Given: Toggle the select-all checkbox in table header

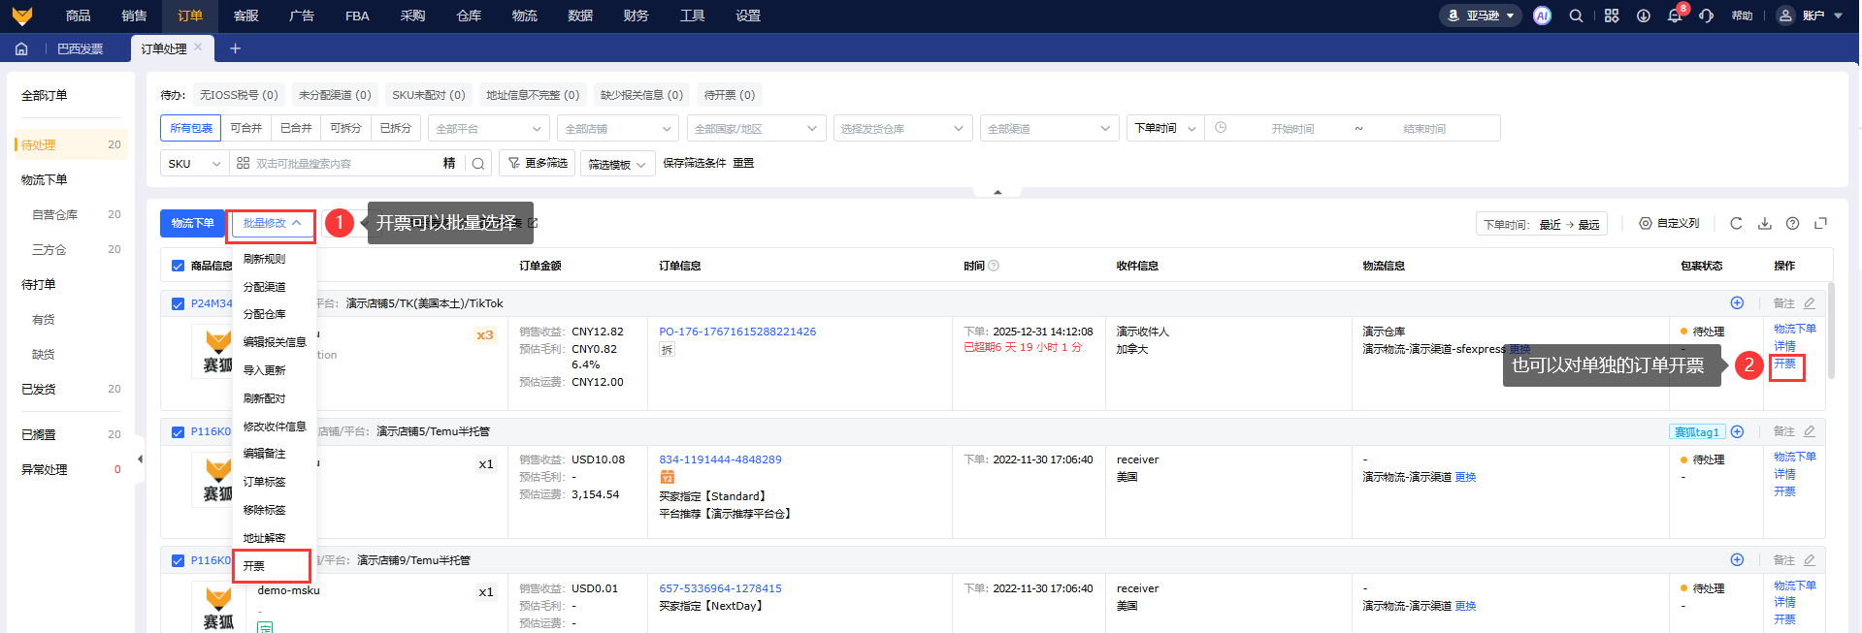Looking at the screenshot, I should [x=178, y=266].
